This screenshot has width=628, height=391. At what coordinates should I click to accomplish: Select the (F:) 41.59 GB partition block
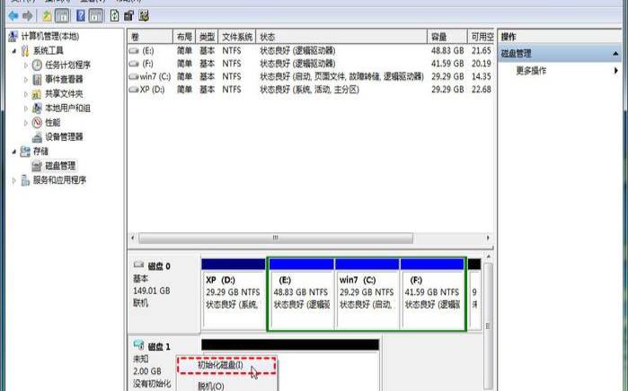pos(432,295)
